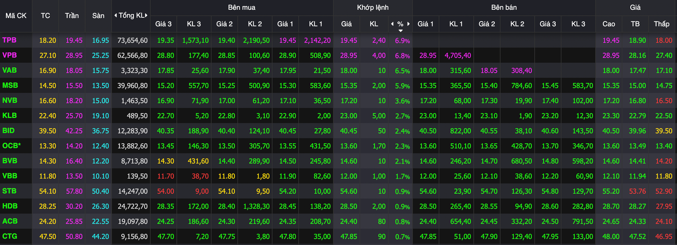Click the Thấp low price column header
Image resolution: width=677 pixels, height=245 pixels.
[662, 24]
